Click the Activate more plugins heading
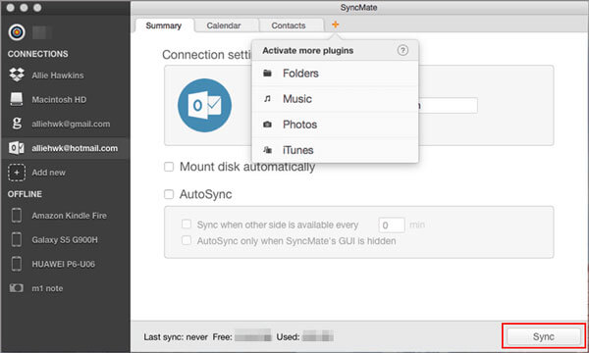589x353 pixels. click(307, 50)
